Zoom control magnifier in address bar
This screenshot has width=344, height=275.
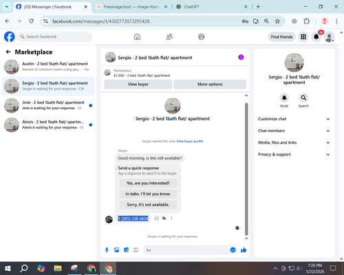(x=266, y=21)
